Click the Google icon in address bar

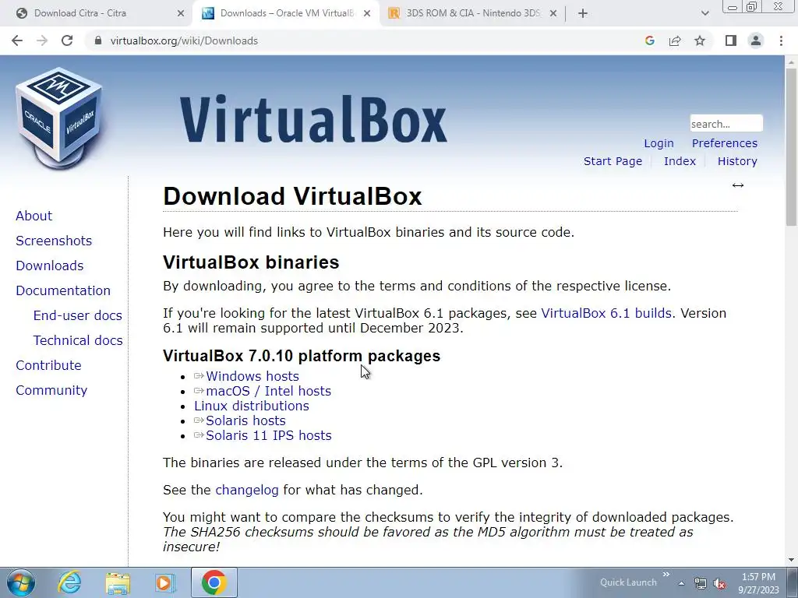[x=649, y=40]
